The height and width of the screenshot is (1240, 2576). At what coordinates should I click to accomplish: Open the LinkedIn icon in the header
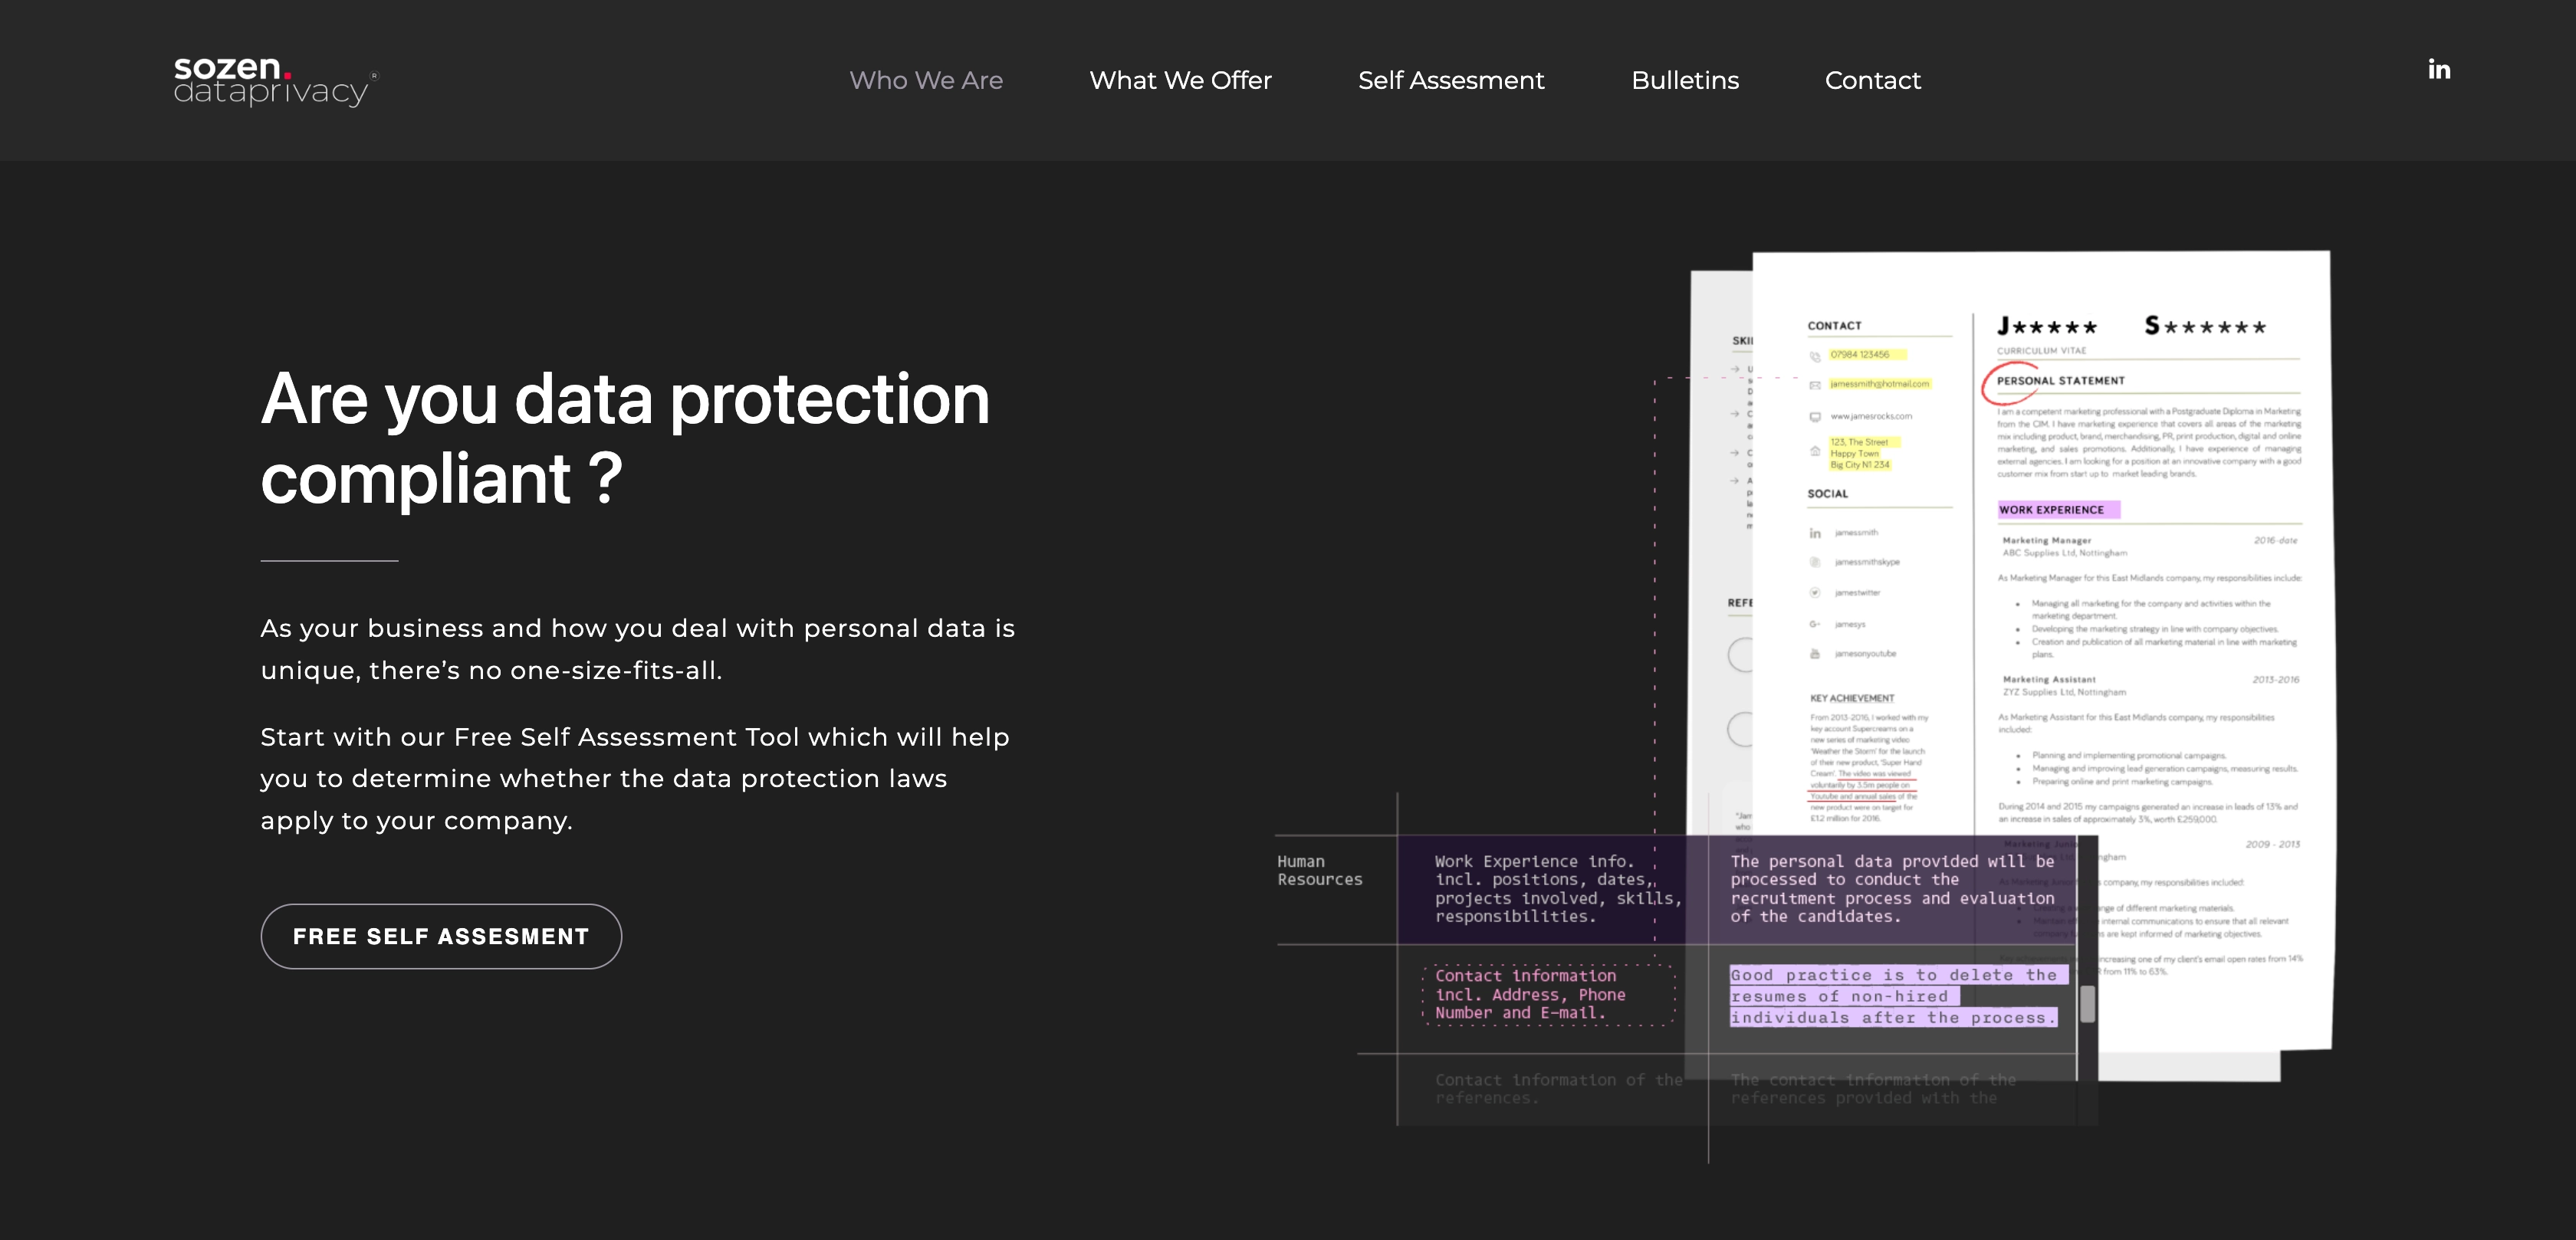[2439, 69]
